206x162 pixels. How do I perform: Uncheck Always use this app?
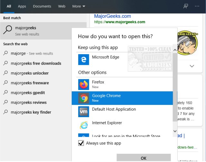81,143
